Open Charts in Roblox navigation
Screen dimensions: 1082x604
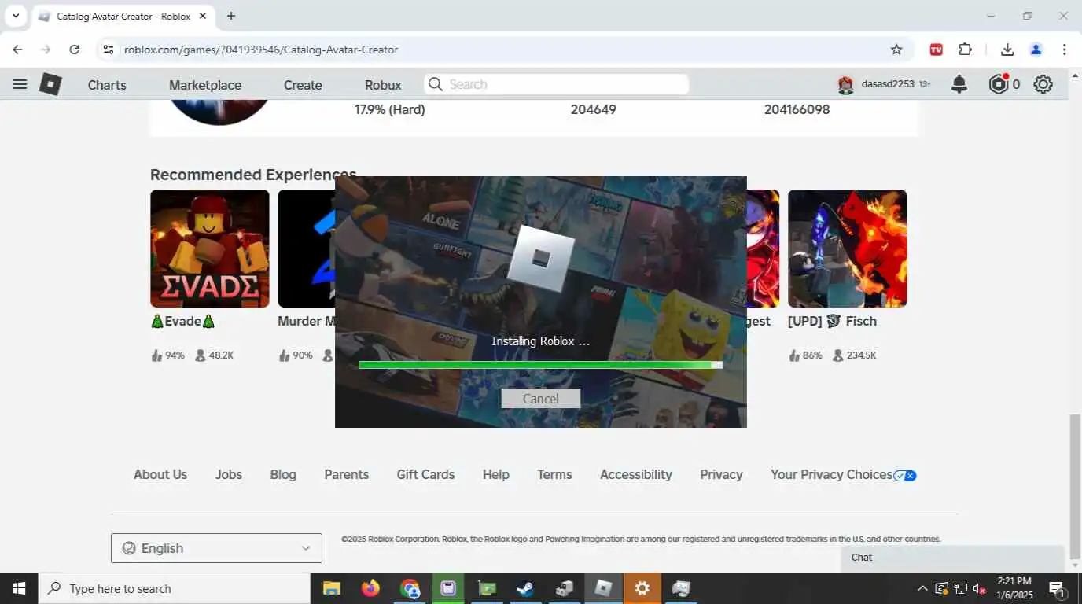pyautogui.click(x=107, y=85)
